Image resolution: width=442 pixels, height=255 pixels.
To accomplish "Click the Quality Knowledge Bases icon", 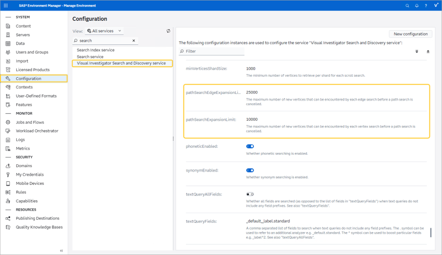I will tap(8, 227).
